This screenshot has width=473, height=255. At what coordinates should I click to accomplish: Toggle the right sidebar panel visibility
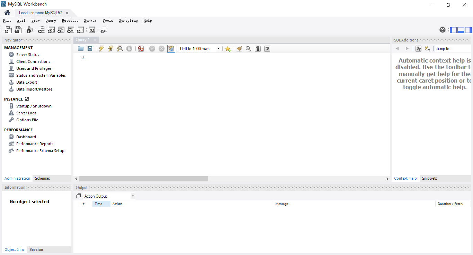pos(468,30)
